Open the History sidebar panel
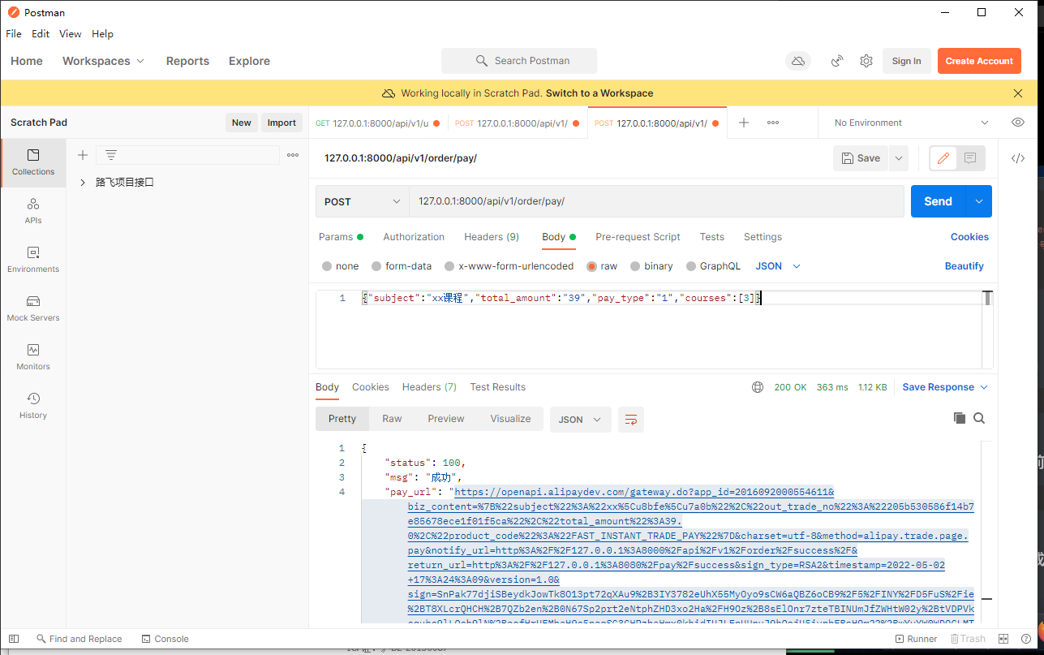This screenshot has width=1044, height=655. 33,406
